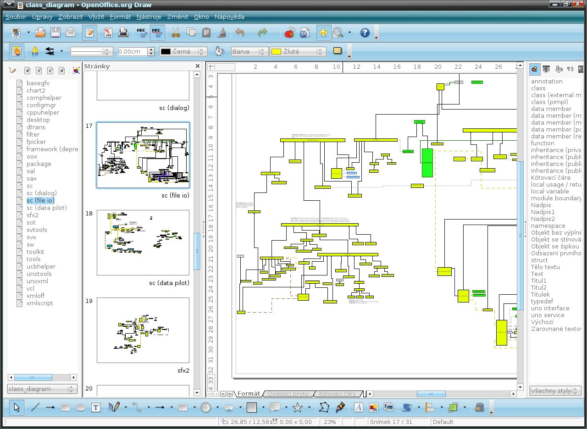The height and width of the screenshot is (429, 587).
Task: Toggle Edit File mode button
Action: (x=89, y=33)
